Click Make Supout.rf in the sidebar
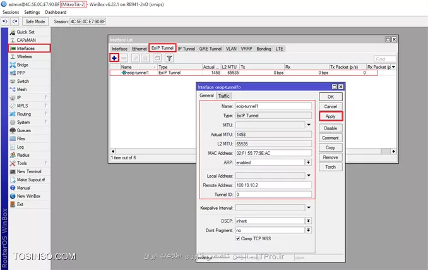Viewport: 428px width, 270px height. coord(30,180)
